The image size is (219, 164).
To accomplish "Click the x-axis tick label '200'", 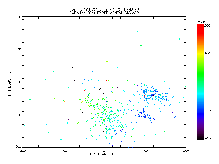I will click(186, 151).
